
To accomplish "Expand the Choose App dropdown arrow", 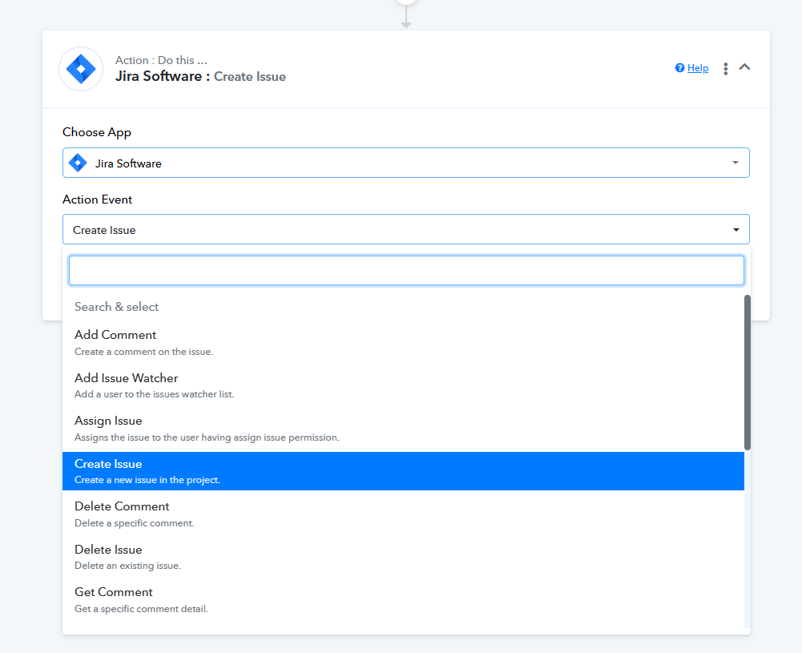I will [736, 163].
